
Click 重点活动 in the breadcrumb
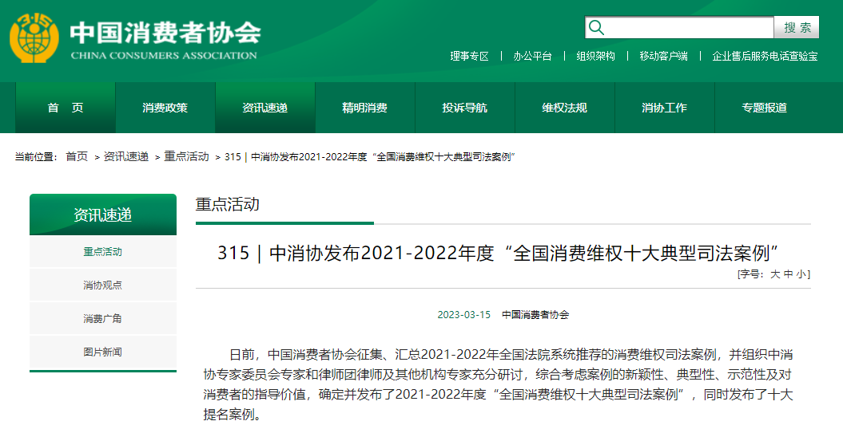[x=186, y=156]
